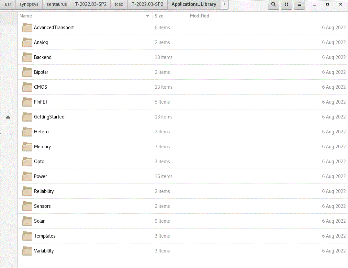The height and width of the screenshot is (268, 348).
Task: Click the Applications_Library path button
Action: click(x=194, y=5)
